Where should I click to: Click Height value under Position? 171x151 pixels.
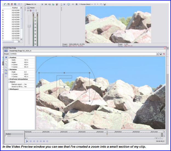pyautogui.click(x=26, y=62)
